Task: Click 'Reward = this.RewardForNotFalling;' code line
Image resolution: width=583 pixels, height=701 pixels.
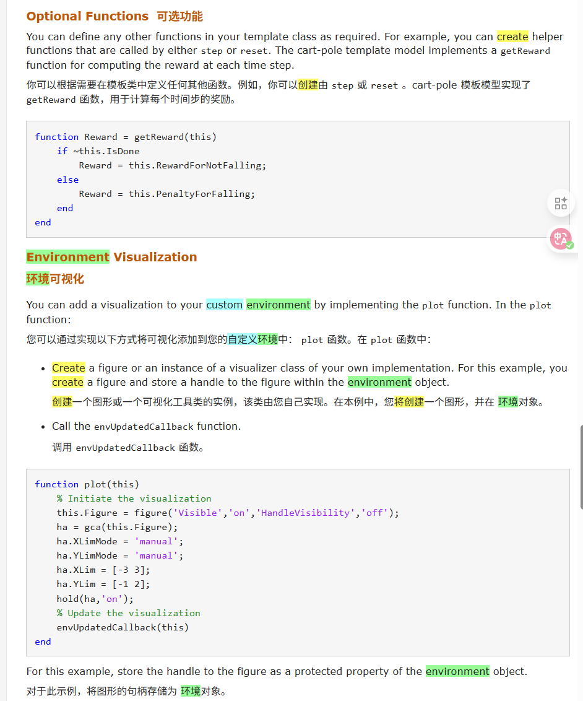Action: pos(173,165)
